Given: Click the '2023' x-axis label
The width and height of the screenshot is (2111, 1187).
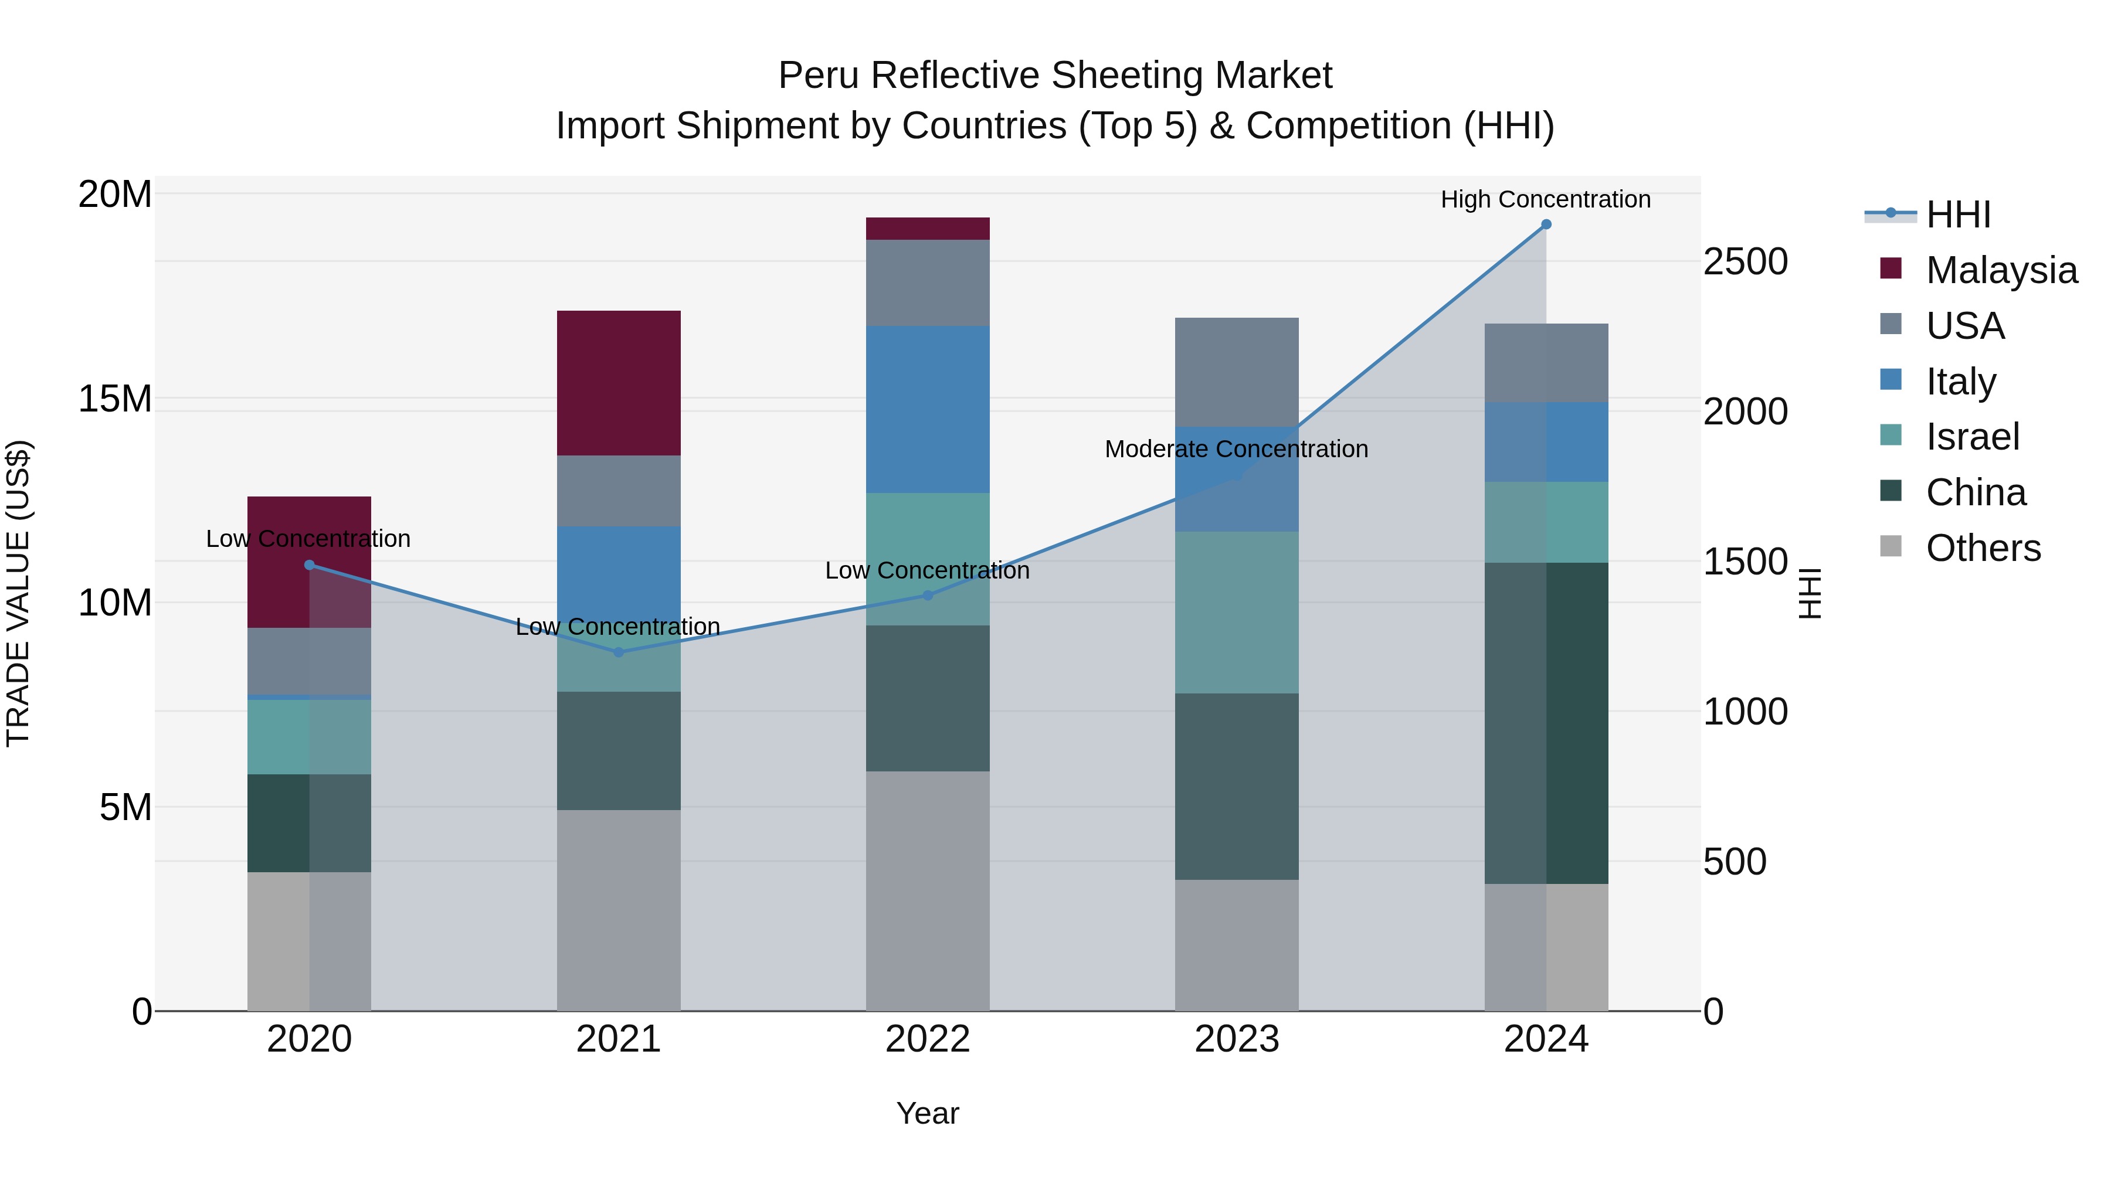Looking at the screenshot, I should tap(1237, 1039).
